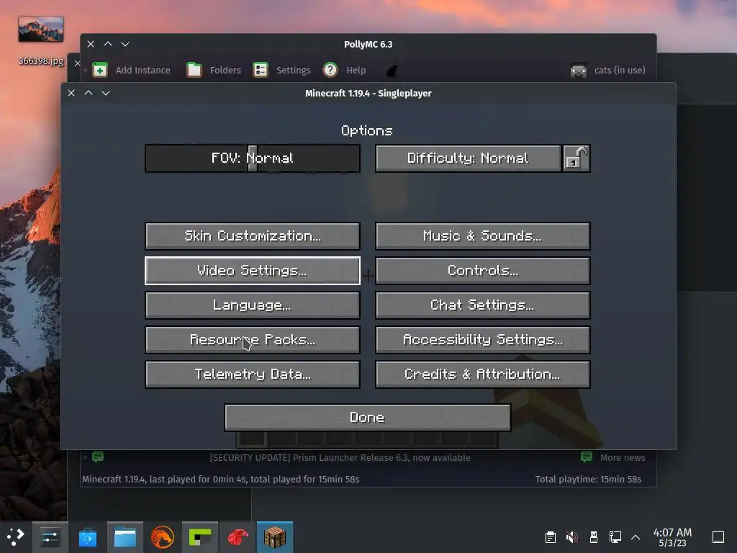Click the black cat icon in PollyMC toolbar
This screenshot has width=737, height=553.
point(392,71)
